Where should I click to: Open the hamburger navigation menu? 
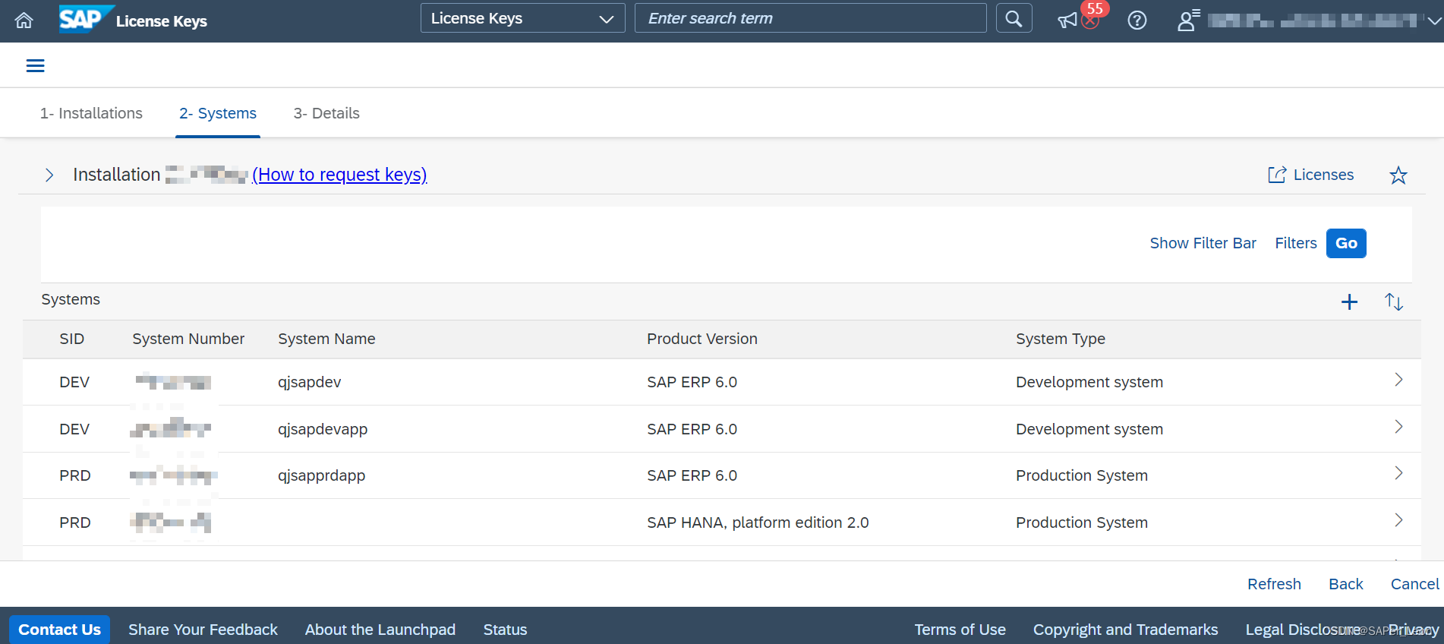pyautogui.click(x=36, y=66)
